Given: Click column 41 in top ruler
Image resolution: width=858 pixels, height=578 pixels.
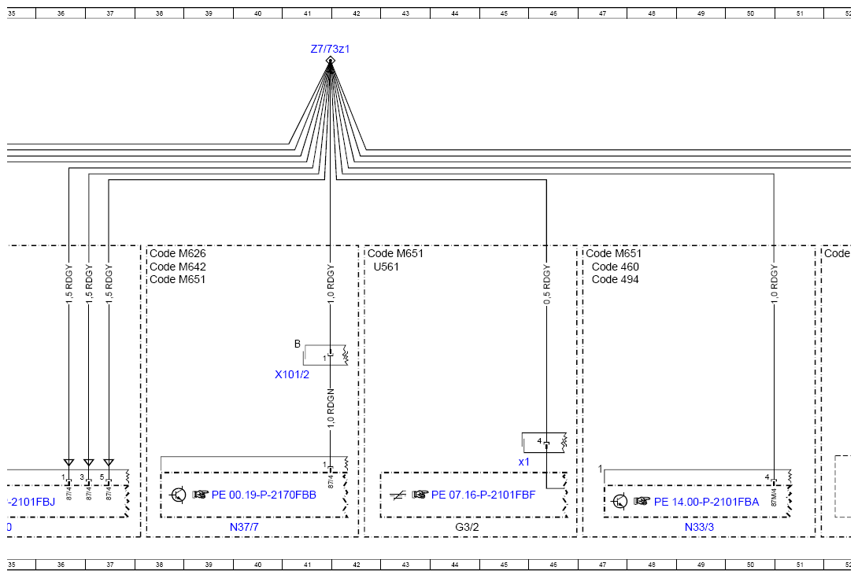Looking at the screenshot, I should pos(307,13).
